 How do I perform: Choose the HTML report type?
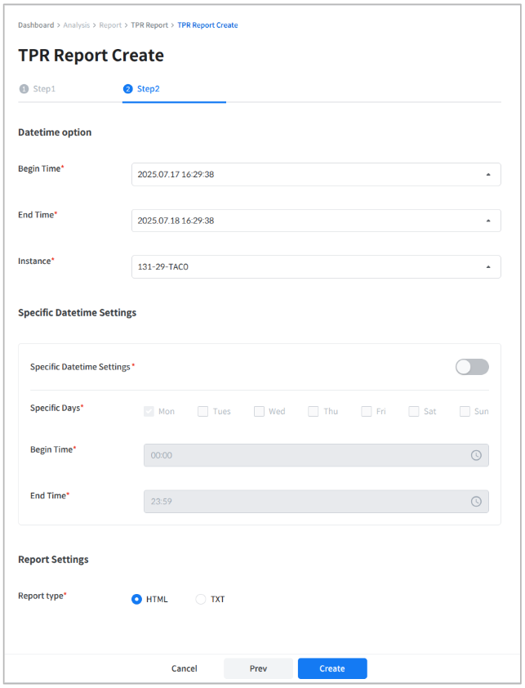pos(137,599)
